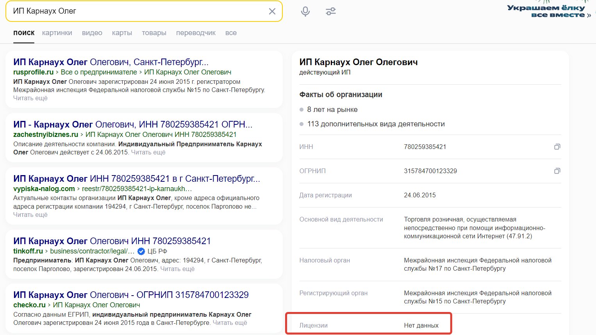Viewport: 596px width, 335px height.
Task: Open Украшаем ёлку все вместе banner
Action: tap(548, 11)
